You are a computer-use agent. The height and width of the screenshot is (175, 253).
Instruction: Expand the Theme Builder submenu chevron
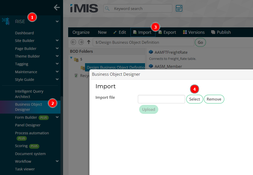[x=57, y=56]
